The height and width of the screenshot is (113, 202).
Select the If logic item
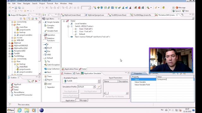click(46, 45)
